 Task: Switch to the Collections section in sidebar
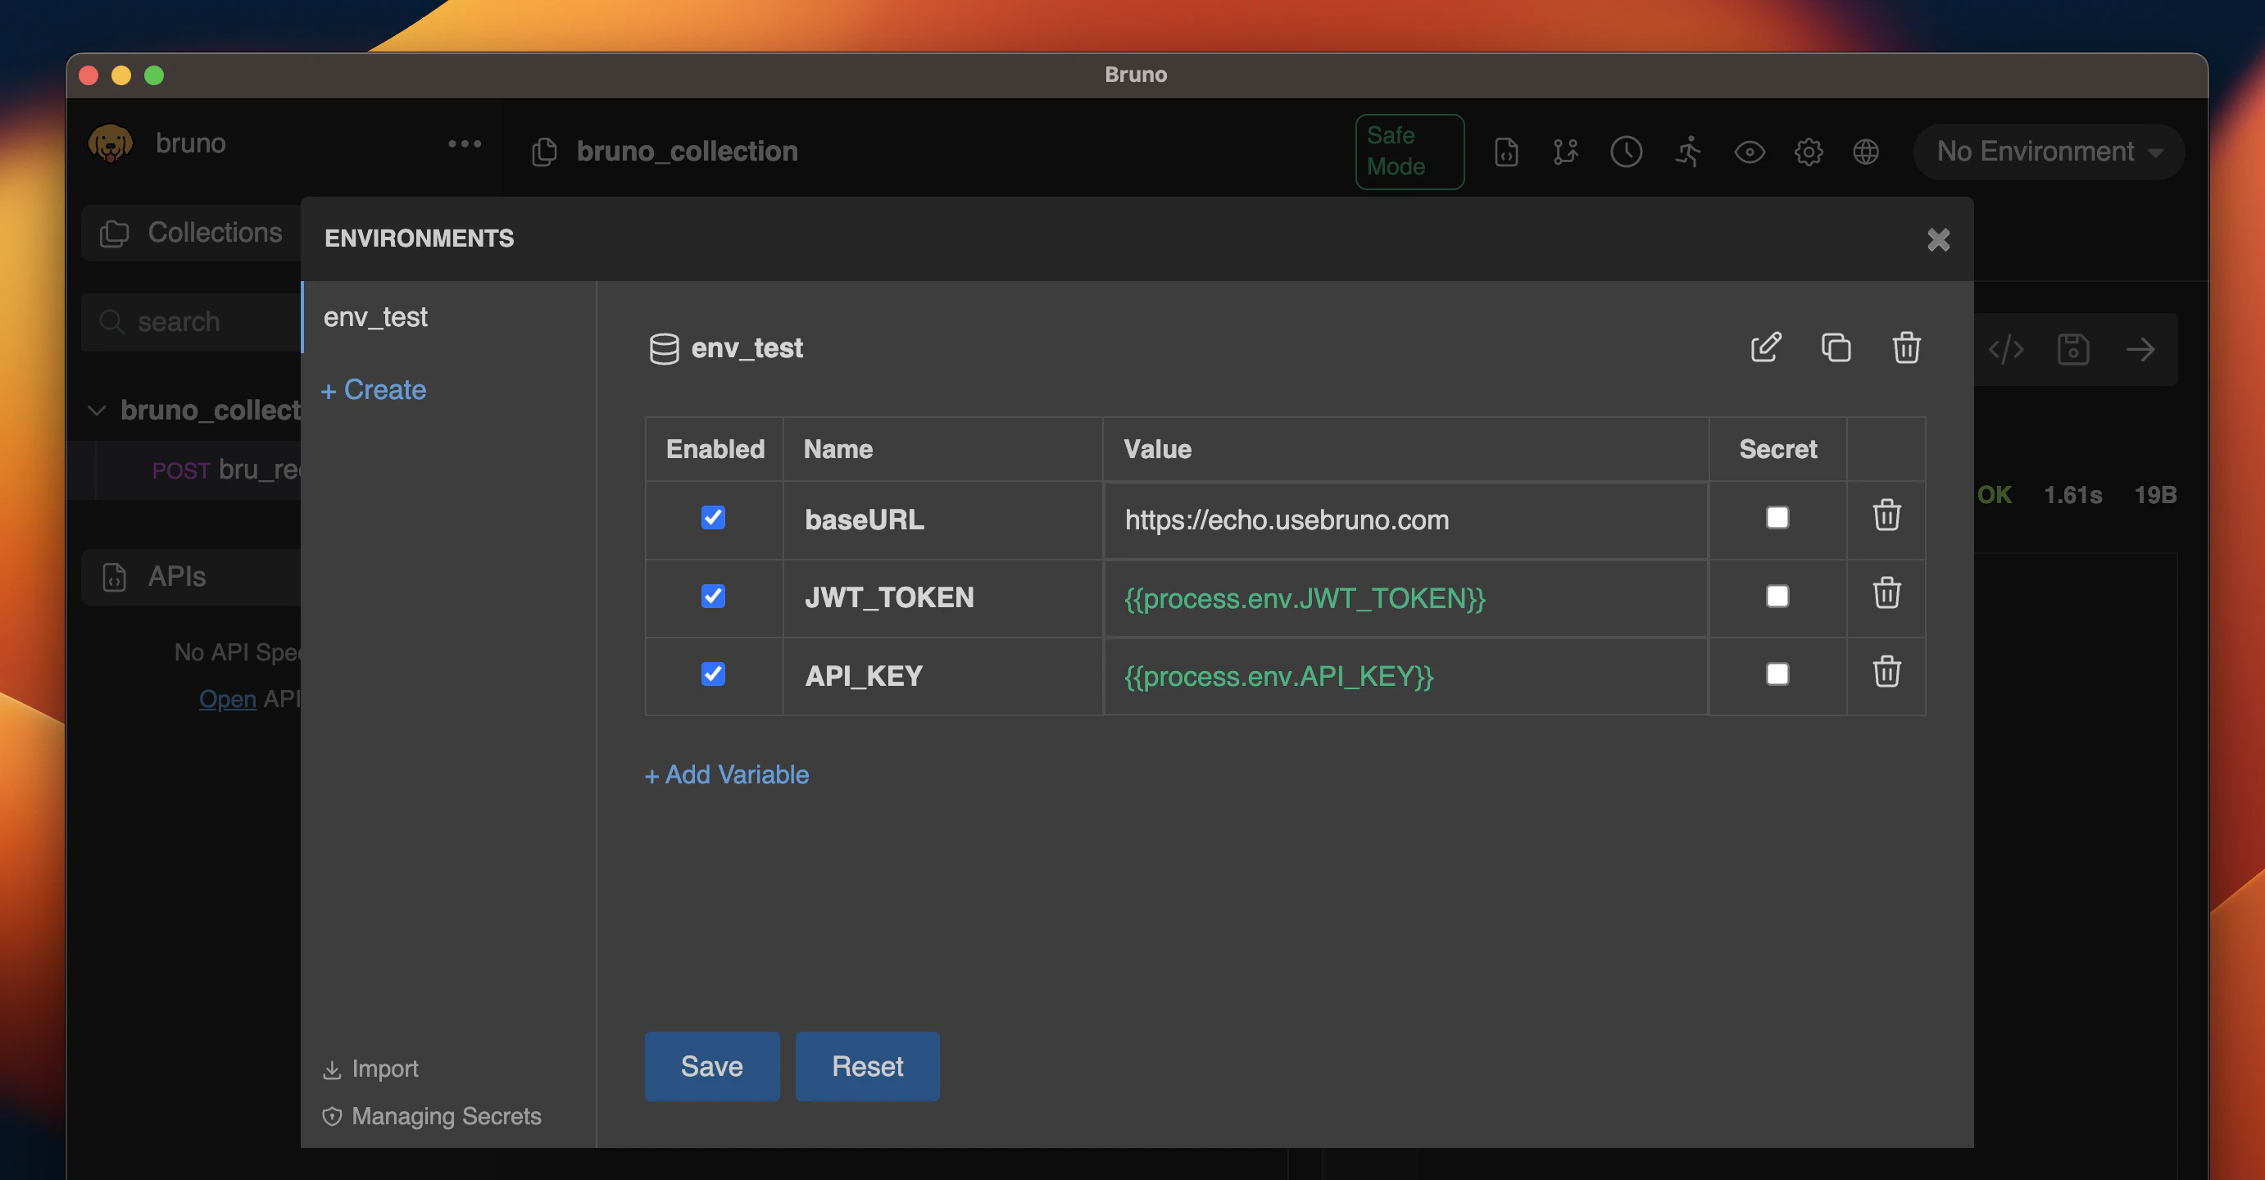pyautogui.click(x=214, y=232)
